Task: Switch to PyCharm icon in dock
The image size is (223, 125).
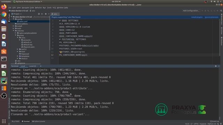Action: coord(4,81)
